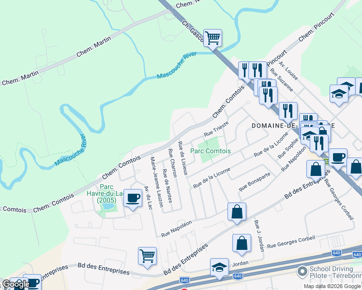
Task: Click shopping bag marker on Bd des Entreprises above Rue J.-Jordan
Action: pyautogui.click(x=237, y=212)
